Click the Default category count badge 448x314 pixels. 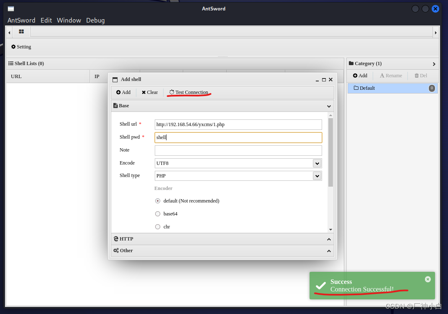pyautogui.click(x=432, y=88)
